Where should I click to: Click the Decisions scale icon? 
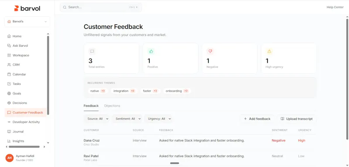point(9,103)
